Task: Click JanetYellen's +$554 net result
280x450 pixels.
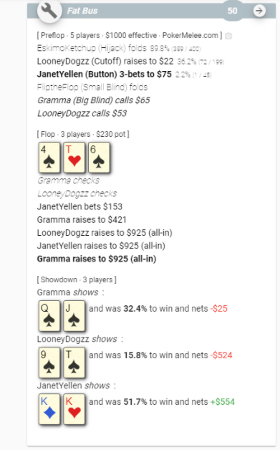Action: point(223,402)
